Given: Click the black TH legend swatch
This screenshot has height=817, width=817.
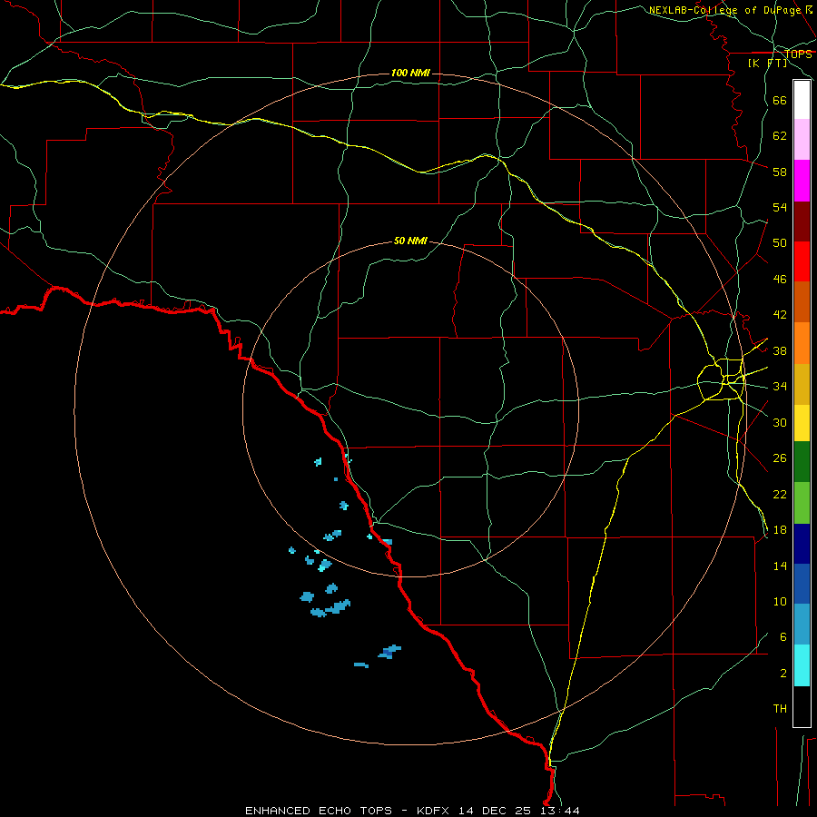Looking at the screenshot, I should pyautogui.click(x=802, y=706).
